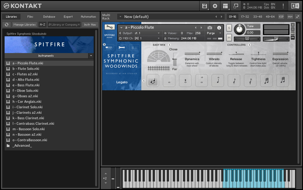Minimize the instrument header view
Image resolution: width=303 pixels, height=190 pixels.
click(293, 29)
